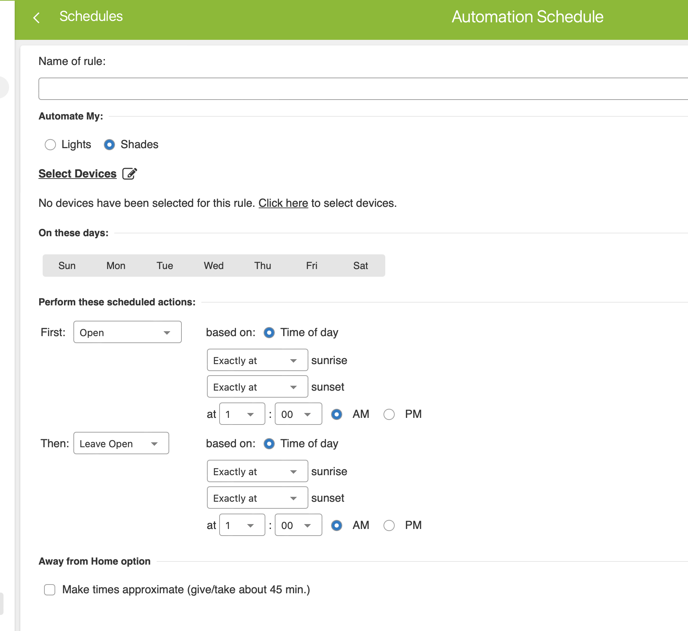Toggle Wed in the day selector
Viewport: 688px width, 631px height.
tap(214, 266)
